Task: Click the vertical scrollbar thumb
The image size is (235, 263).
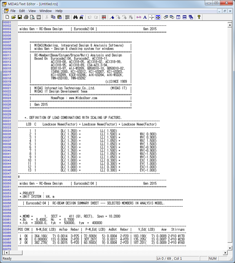Action: click(229, 135)
